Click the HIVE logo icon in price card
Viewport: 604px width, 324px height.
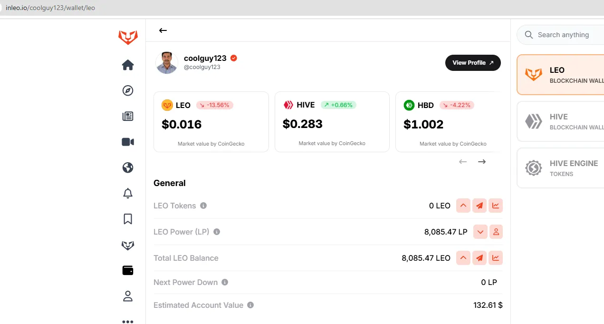tap(288, 105)
